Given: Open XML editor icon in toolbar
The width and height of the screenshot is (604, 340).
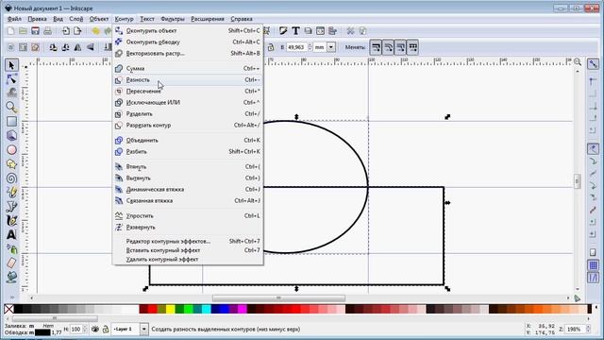Looking at the screenshot, I should click(320, 31).
